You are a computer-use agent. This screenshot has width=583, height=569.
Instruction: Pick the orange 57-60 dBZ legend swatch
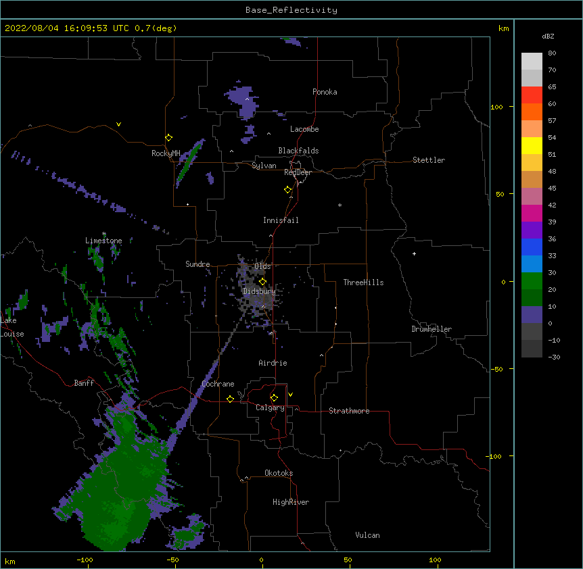pos(532,112)
